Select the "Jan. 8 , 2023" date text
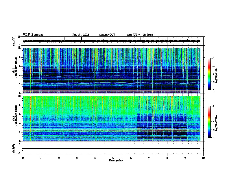229x177 pixels. pyautogui.click(x=81, y=35)
